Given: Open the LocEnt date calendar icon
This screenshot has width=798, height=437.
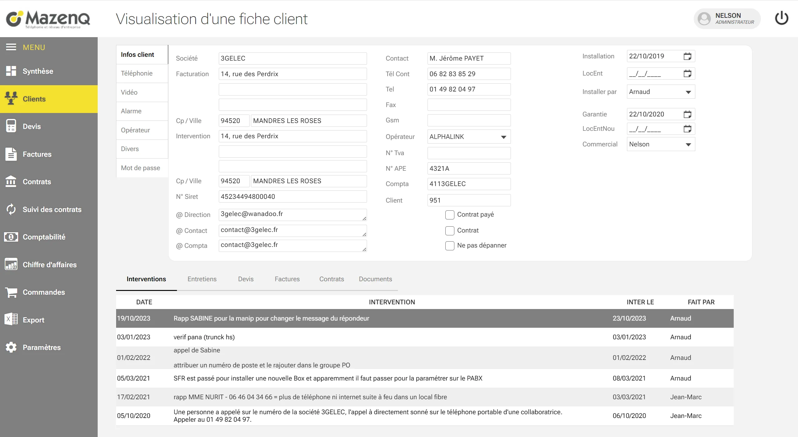Looking at the screenshot, I should pyautogui.click(x=687, y=73).
